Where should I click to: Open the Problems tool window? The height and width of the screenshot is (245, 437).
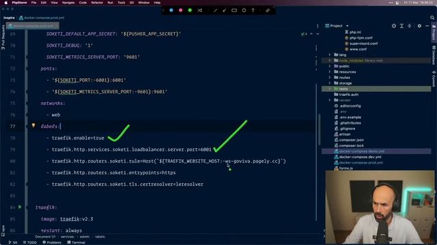coord(52,242)
